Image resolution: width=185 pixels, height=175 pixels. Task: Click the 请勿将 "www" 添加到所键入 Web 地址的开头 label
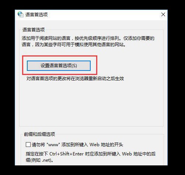tap(77, 144)
